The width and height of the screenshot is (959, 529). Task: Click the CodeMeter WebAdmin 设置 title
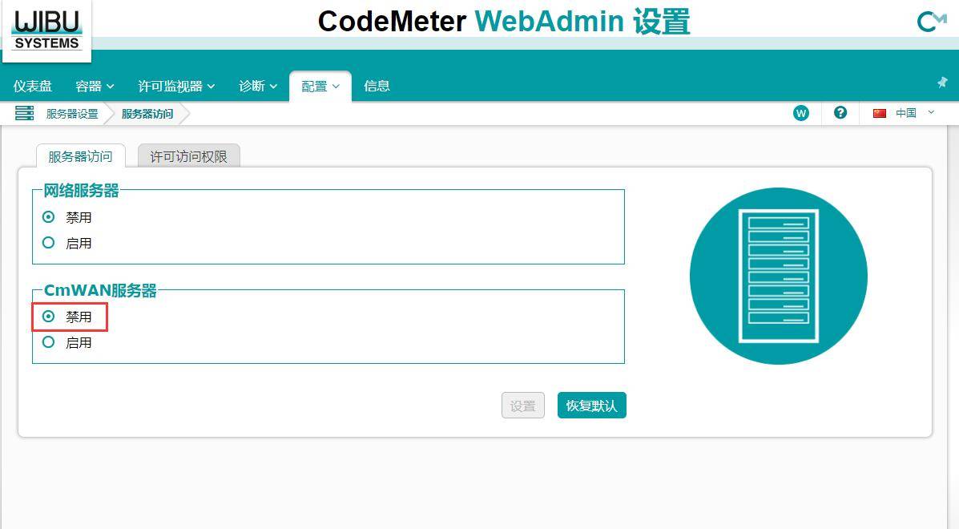(504, 22)
